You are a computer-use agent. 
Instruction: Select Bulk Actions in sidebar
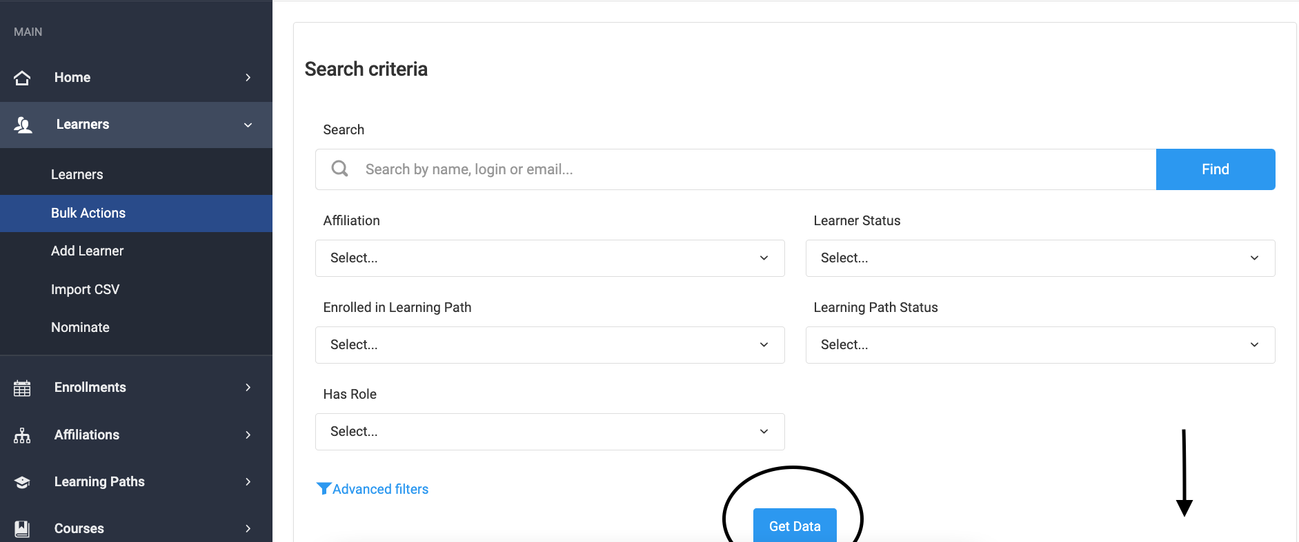(x=88, y=213)
